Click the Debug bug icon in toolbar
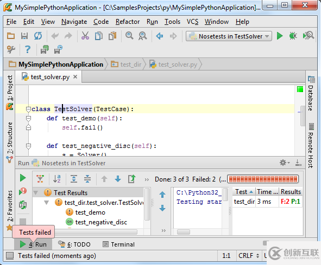This screenshot has height=265, width=321. click(293, 36)
